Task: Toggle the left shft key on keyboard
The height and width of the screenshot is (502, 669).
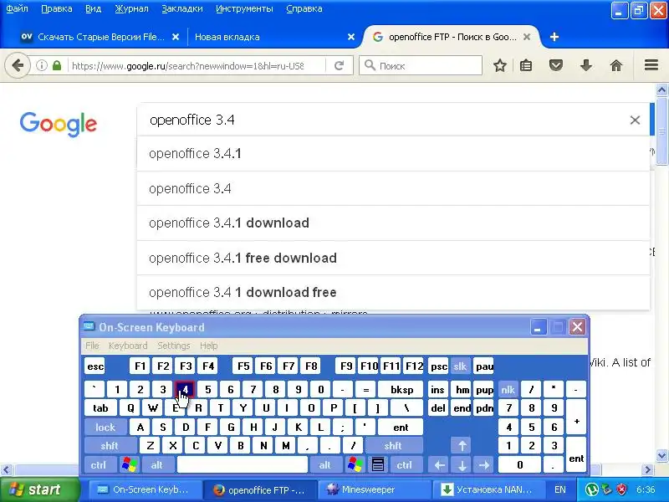Action: click(x=110, y=446)
